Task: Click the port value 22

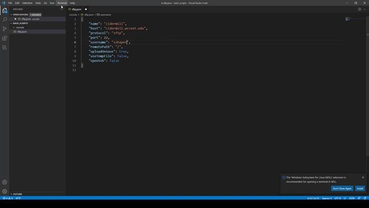Action: coord(106,38)
